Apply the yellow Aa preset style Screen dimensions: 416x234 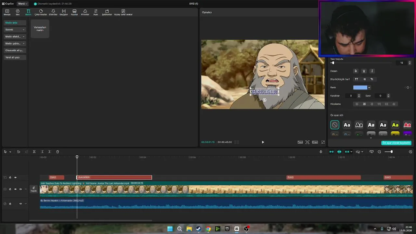click(395, 125)
